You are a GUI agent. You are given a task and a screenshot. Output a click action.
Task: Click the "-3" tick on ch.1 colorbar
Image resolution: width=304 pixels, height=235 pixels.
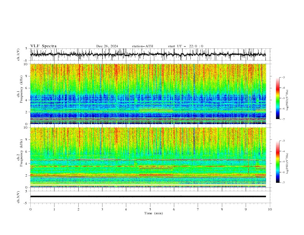pyautogui.click(x=283, y=77)
